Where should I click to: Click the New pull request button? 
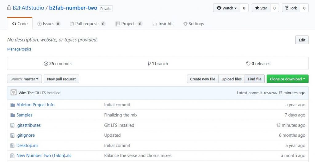61,79
